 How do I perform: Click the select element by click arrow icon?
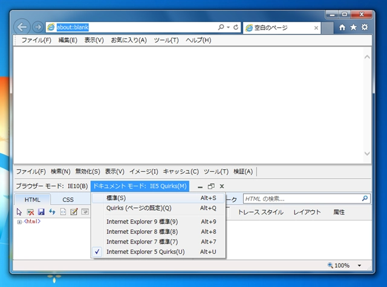pos(19,212)
